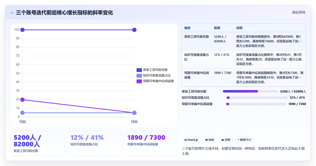
Task: Click progress value 1890 / 7300 beside the bar
Action: coord(297,104)
